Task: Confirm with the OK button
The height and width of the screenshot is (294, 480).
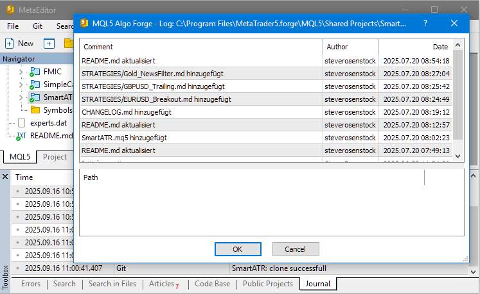Action: pos(238,249)
